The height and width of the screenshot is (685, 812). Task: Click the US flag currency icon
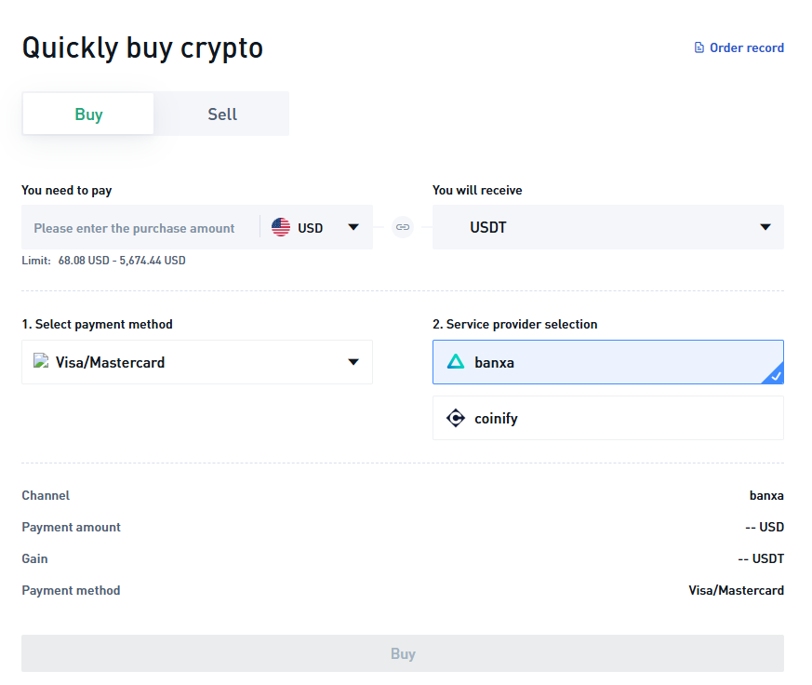click(x=281, y=227)
